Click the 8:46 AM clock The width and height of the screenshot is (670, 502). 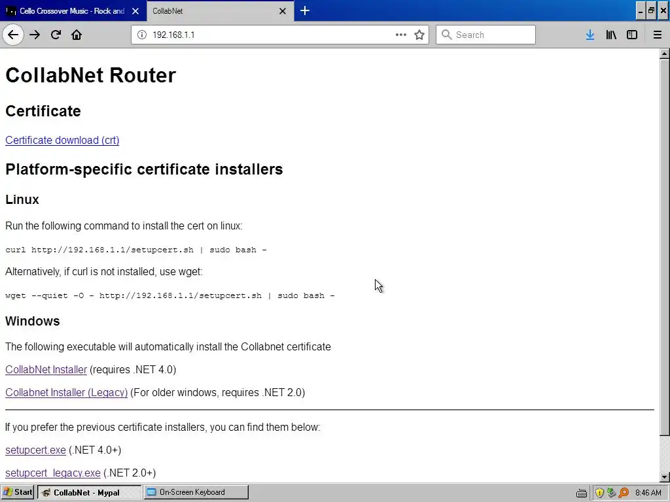(x=648, y=493)
